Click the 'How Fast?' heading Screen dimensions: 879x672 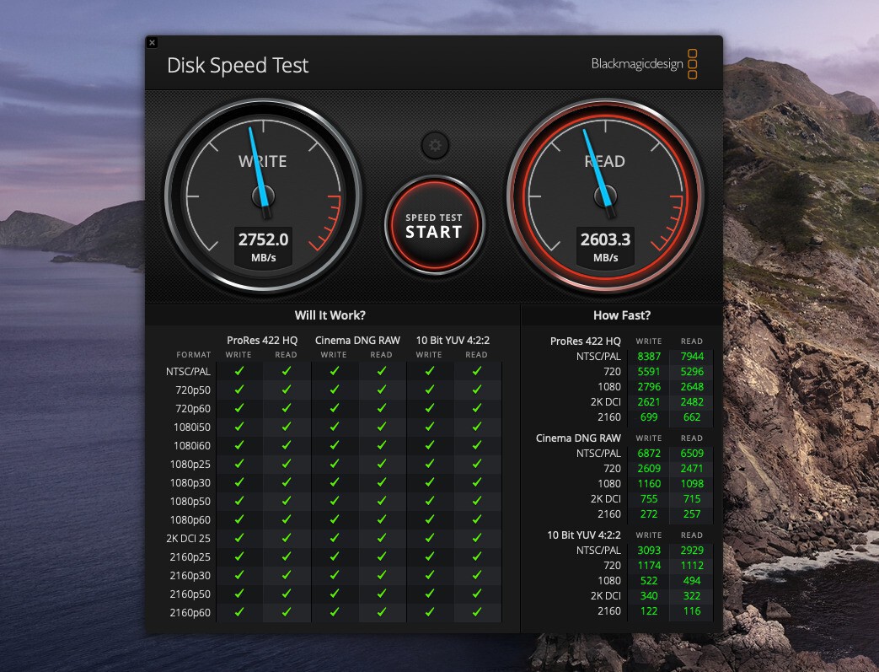tap(622, 315)
